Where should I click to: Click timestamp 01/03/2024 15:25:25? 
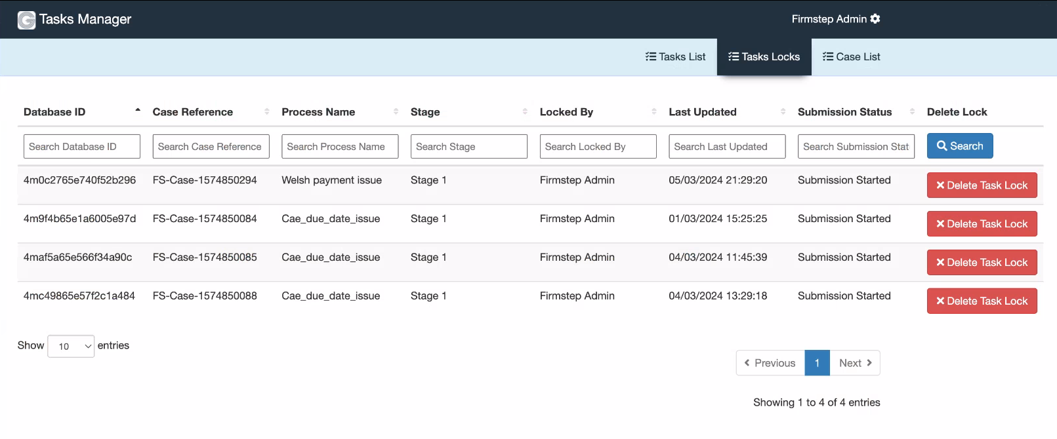[718, 219]
